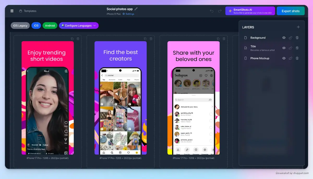Open the Settings link under the app title

coord(129,14)
